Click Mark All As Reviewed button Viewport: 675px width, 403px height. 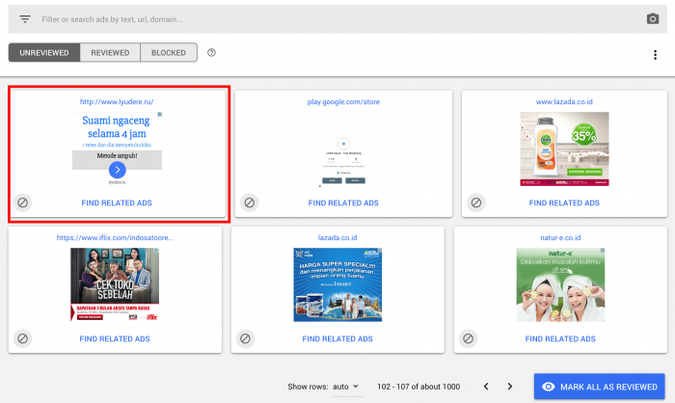[599, 387]
